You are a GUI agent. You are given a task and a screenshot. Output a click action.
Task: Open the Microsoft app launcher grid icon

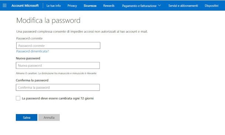[x=4, y=6]
